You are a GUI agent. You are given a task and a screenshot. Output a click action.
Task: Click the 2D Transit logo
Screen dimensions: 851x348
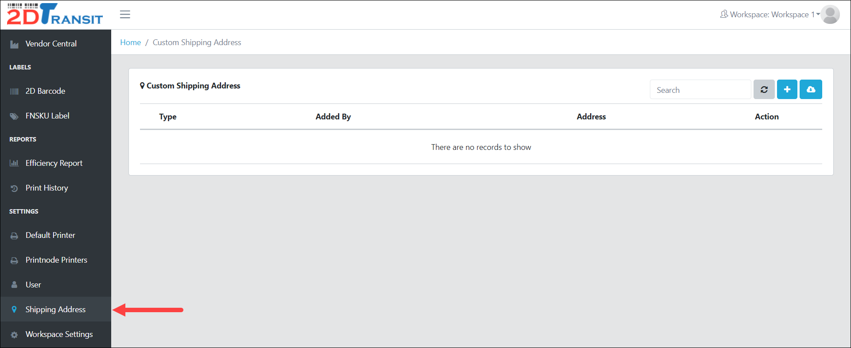click(55, 15)
